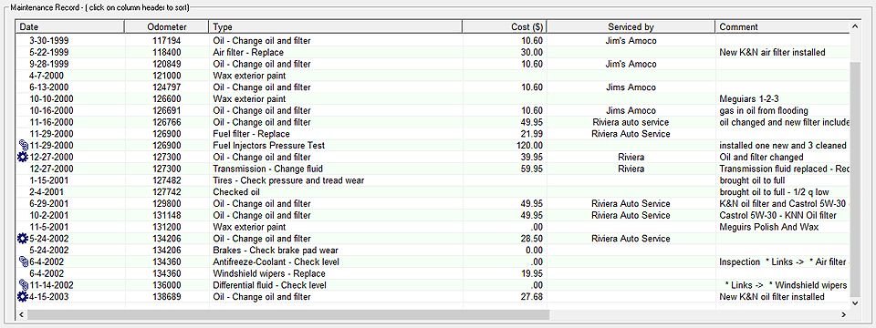Click the cost value 19.95
The image size is (876, 328).
pyautogui.click(x=532, y=274)
